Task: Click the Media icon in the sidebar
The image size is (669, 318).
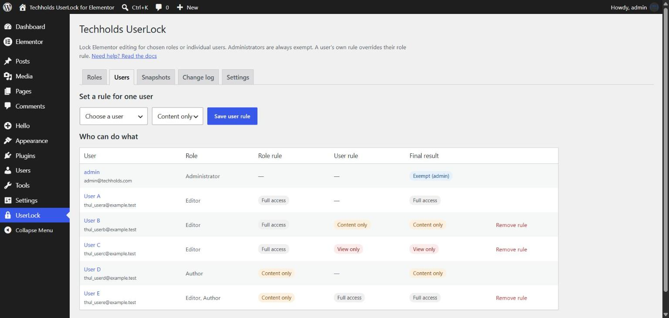Action: [x=8, y=76]
